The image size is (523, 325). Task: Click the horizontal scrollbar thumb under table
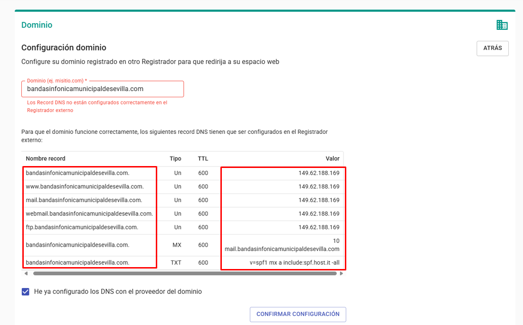[185, 273]
